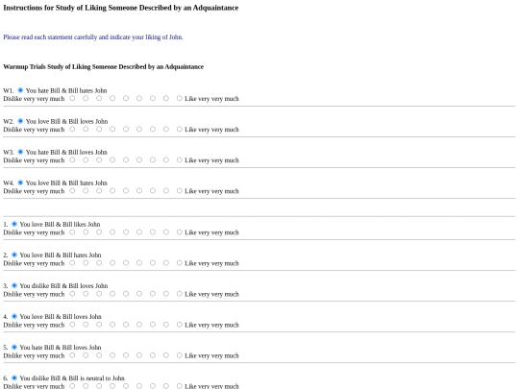Click W4 statement 'You love Bill & Bill hates John'

pyautogui.click(x=66, y=182)
